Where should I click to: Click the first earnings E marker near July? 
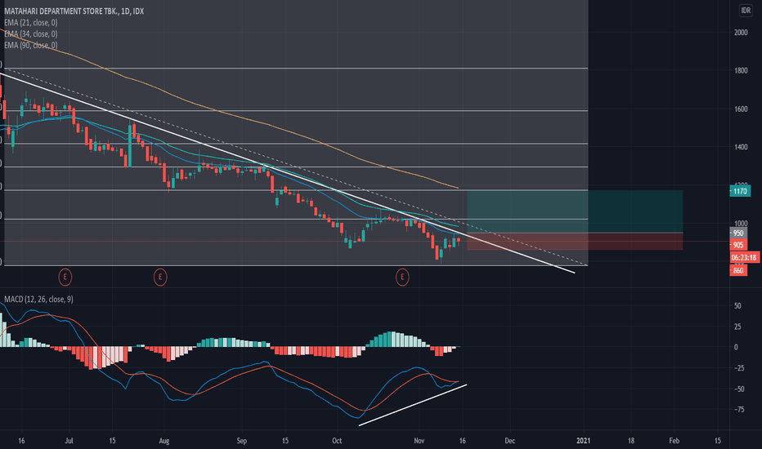click(x=65, y=278)
